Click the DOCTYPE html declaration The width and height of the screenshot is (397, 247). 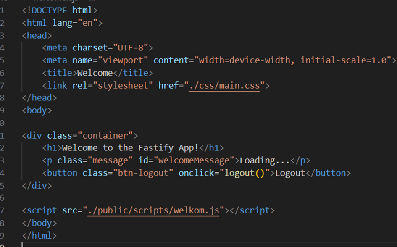tap(60, 10)
